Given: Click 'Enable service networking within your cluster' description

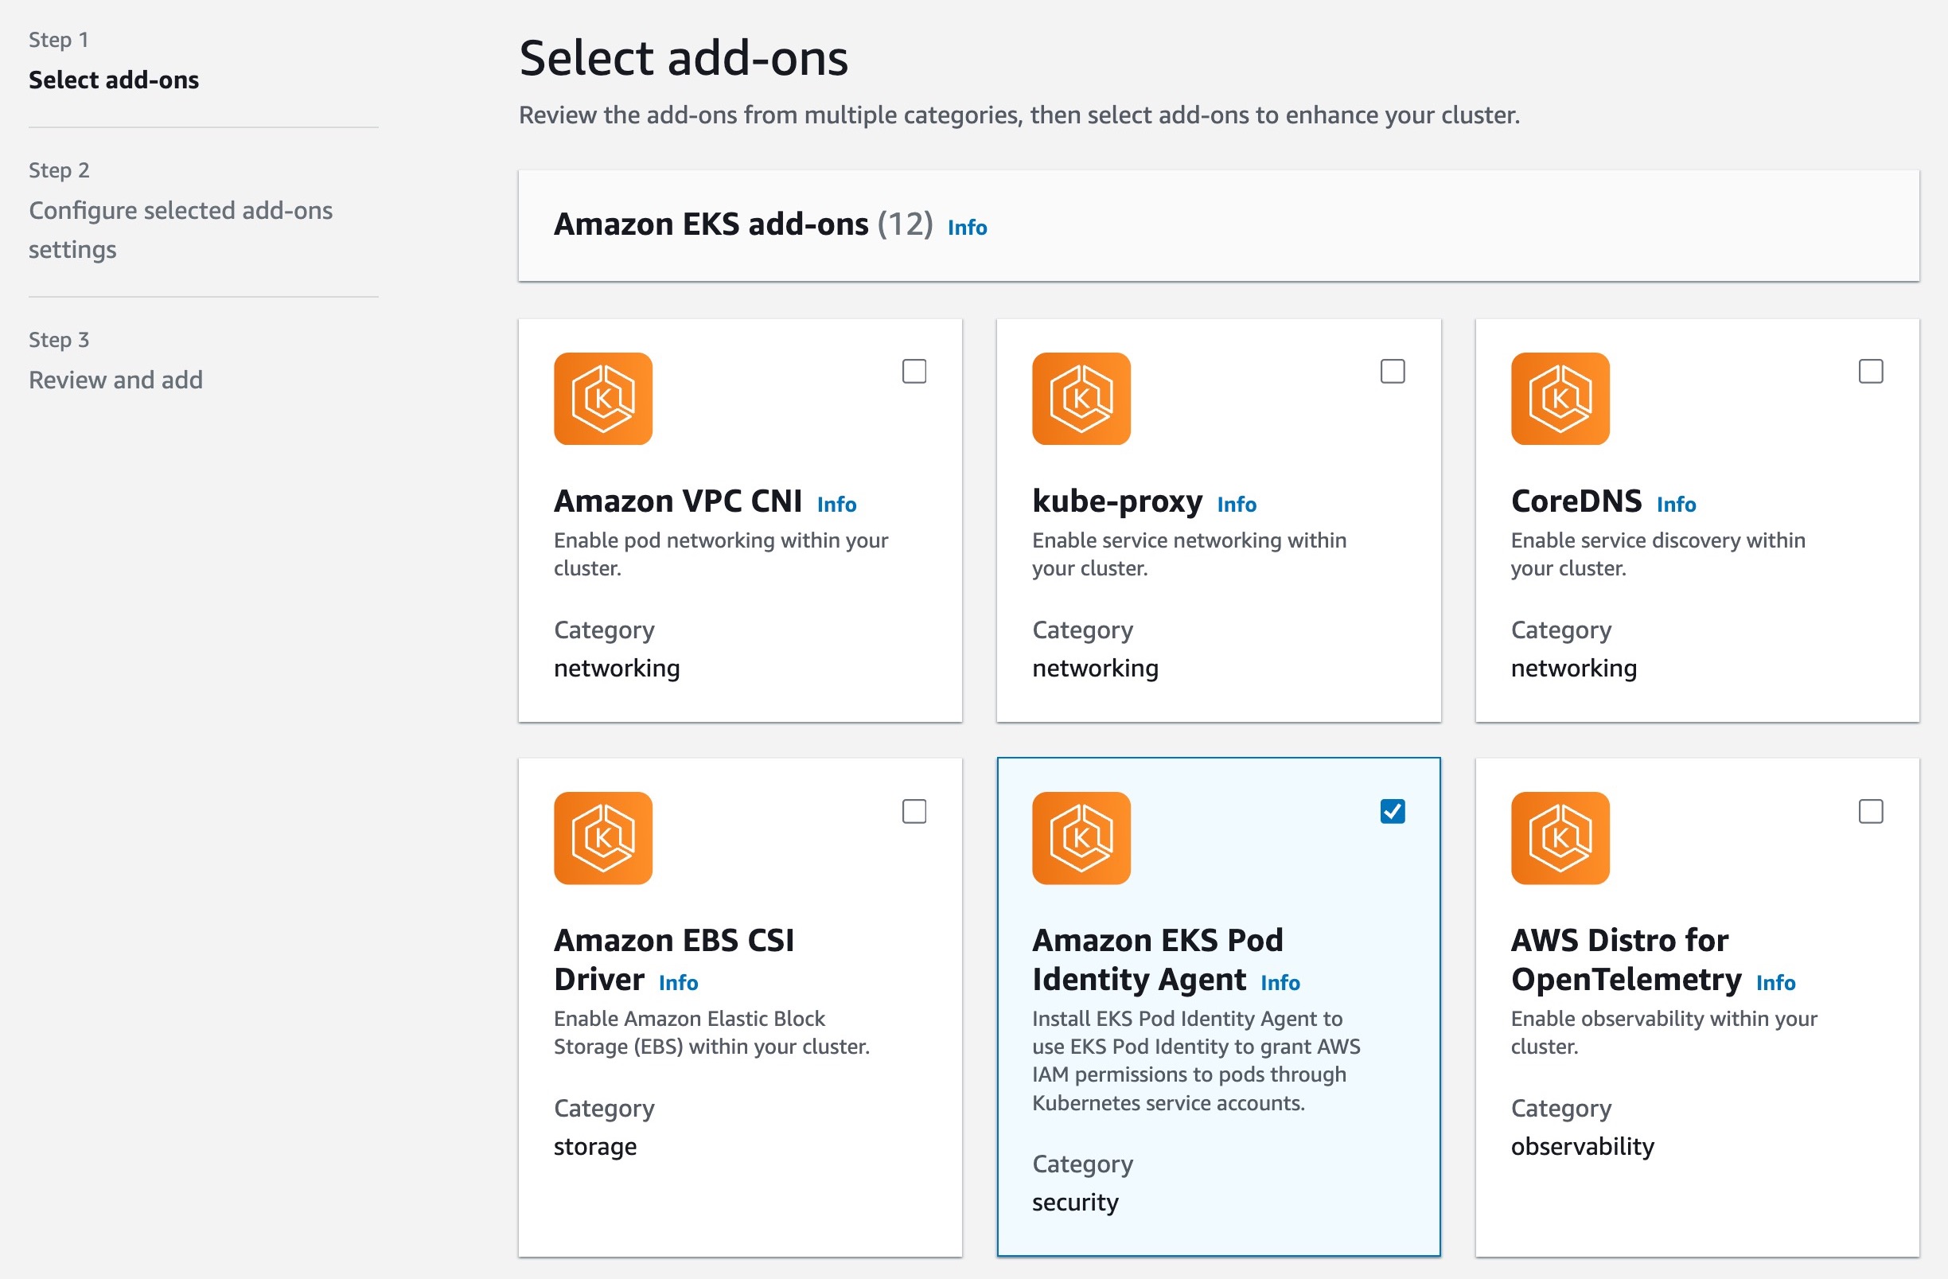Looking at the screenshot, I should point(1188,553).
